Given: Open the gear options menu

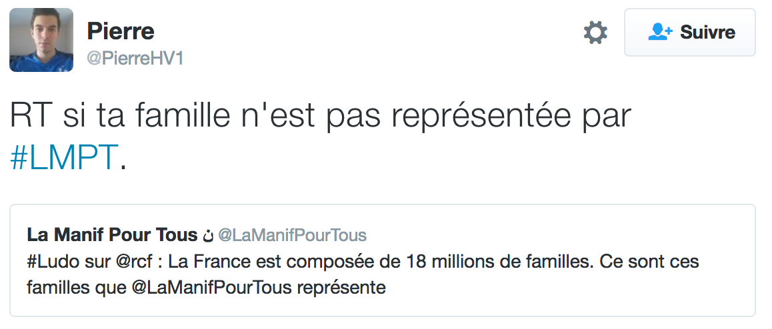Looking at the screenshot, I should click(x=595, y=33).
